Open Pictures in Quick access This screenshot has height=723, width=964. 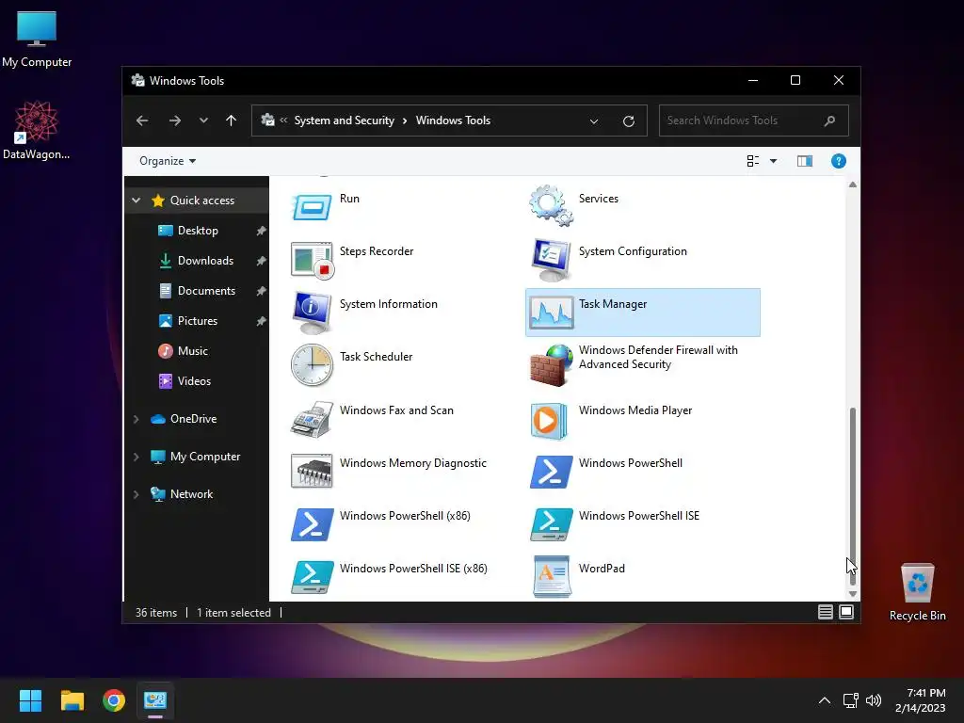pos(197,321)
